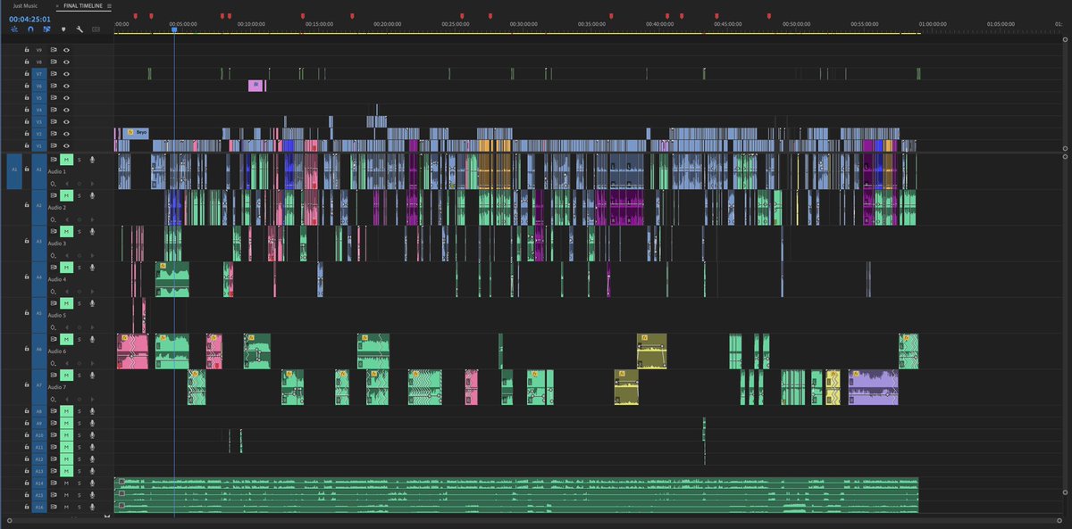Unmute Audio 5 with M button
The width and height of the screenshot is (1072, 529).
pyautogui.click(x=66, y=302)
